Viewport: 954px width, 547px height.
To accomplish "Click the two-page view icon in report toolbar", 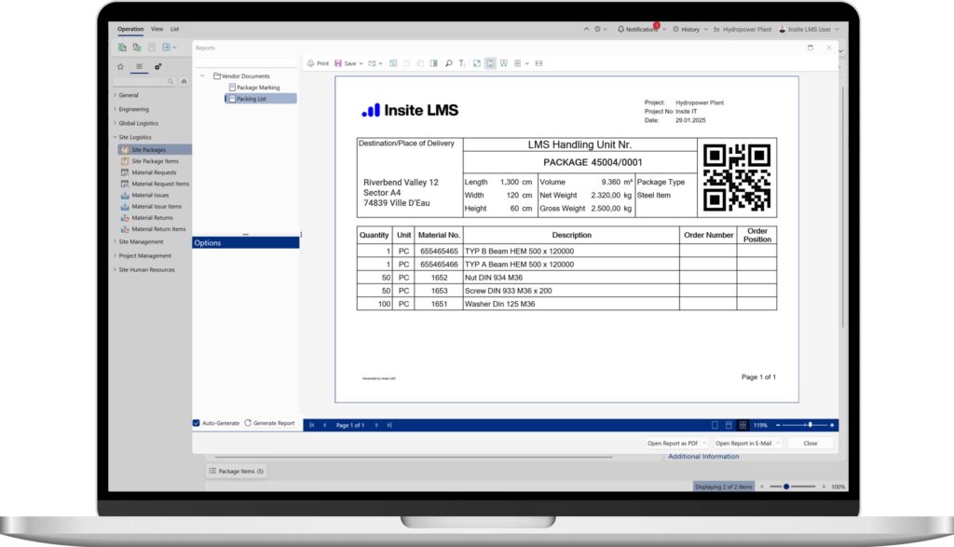I will 504,63.
